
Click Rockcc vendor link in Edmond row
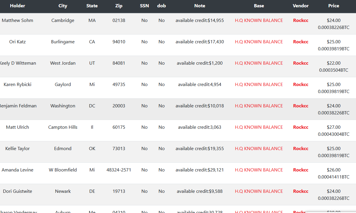pos(301,149)
